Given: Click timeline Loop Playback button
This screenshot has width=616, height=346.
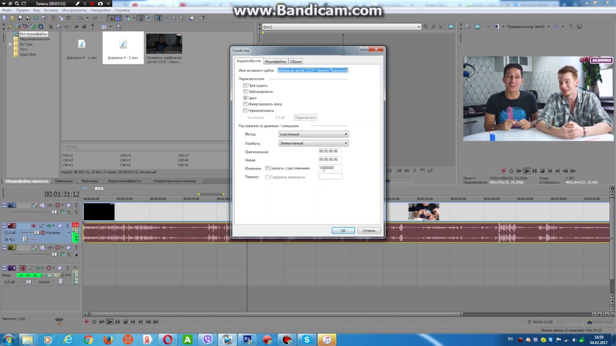Looking at the screenshot, I should tap(94, 321).
